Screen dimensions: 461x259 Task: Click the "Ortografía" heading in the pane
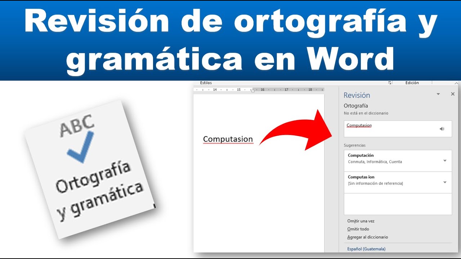[356, 106]
